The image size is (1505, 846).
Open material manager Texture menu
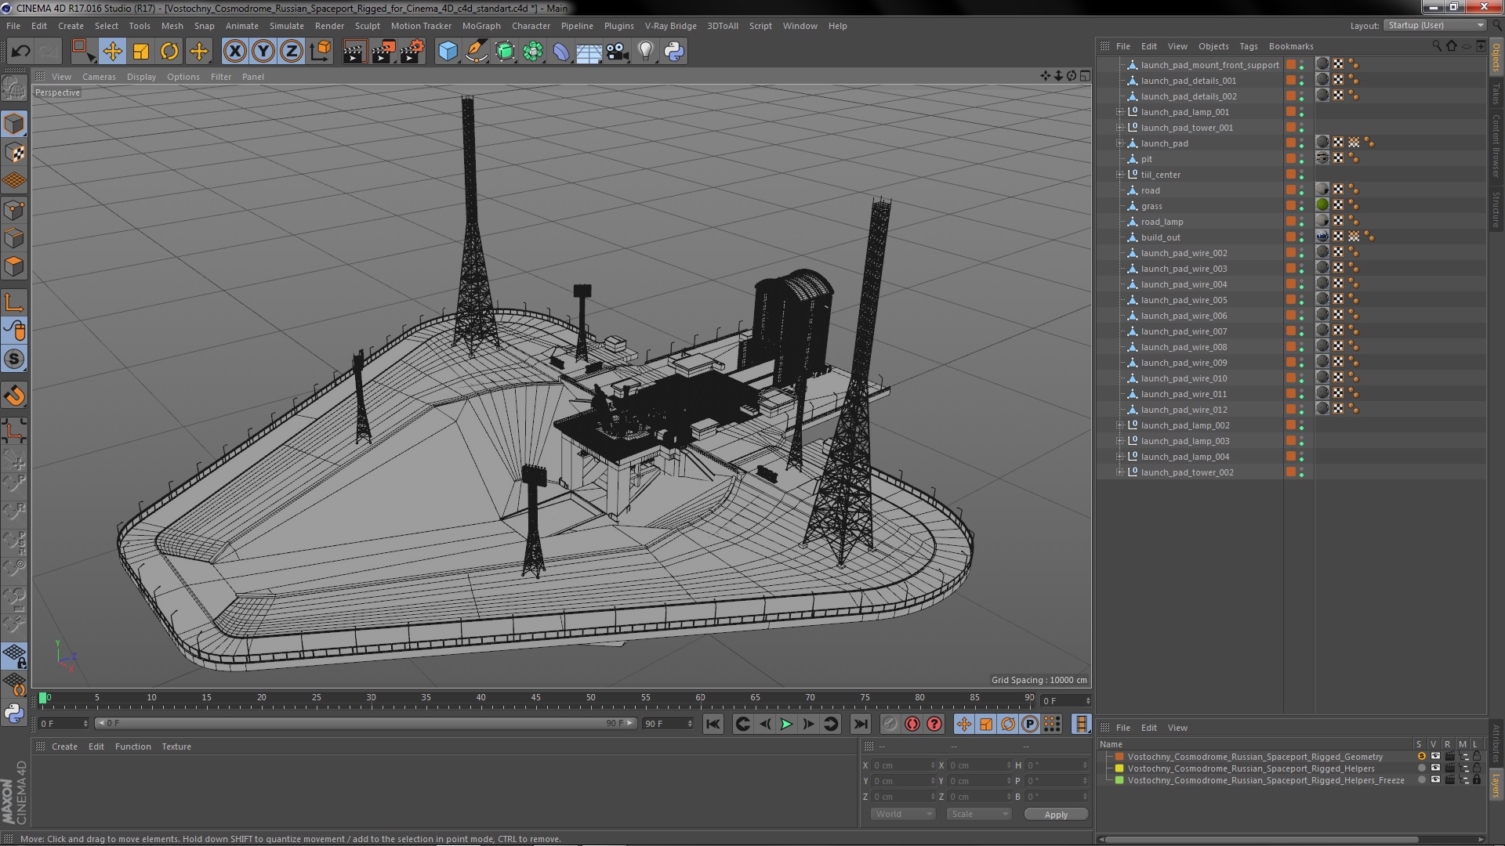[x=176, y=747]
